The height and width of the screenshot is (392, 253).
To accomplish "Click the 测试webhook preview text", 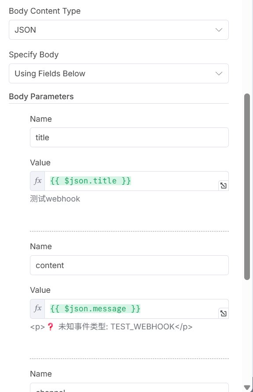I will 55,199.
